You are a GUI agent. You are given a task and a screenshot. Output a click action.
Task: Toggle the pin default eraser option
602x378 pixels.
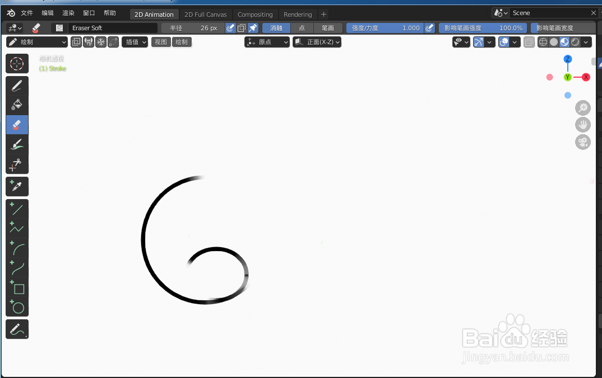[x=253, y=28]
